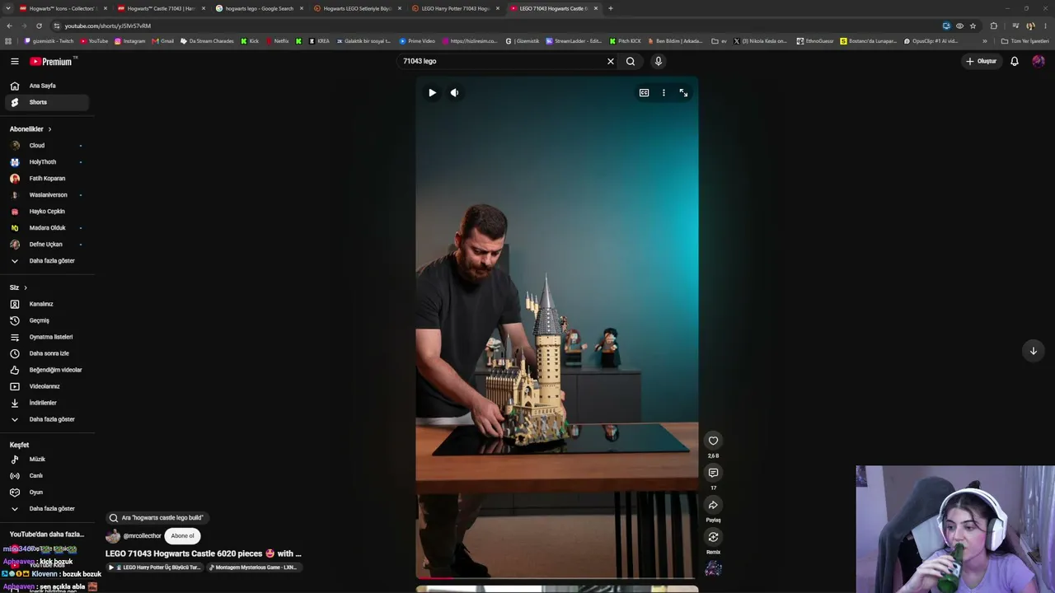Screen dimensions: 1055x593
Task: Open the Madara Olduk channel
Action: 46,228
